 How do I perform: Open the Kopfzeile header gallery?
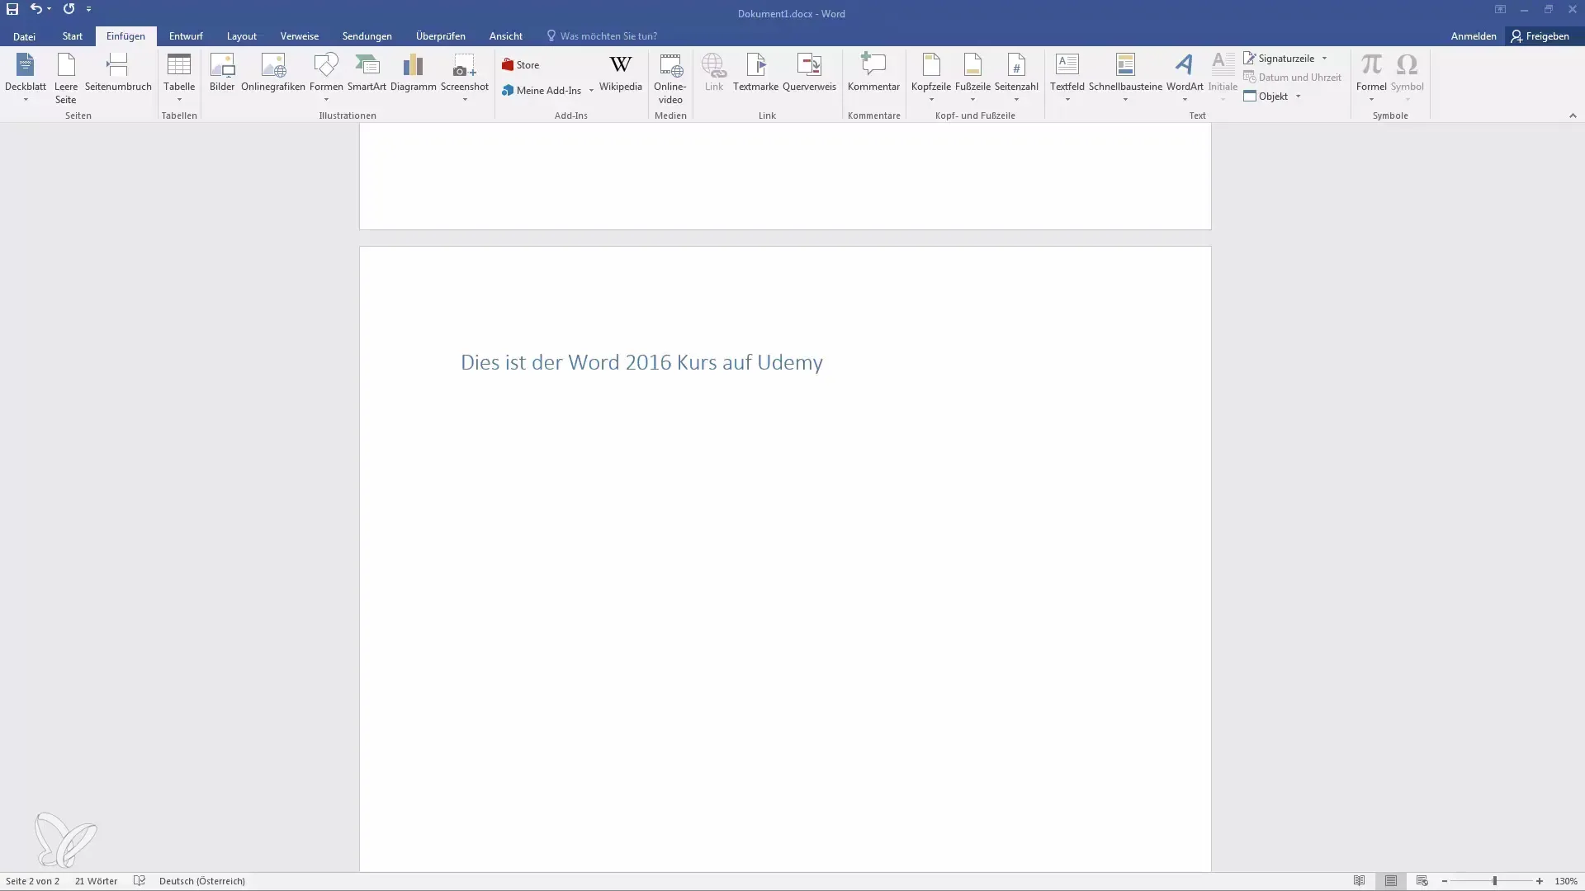pos(931,78)
